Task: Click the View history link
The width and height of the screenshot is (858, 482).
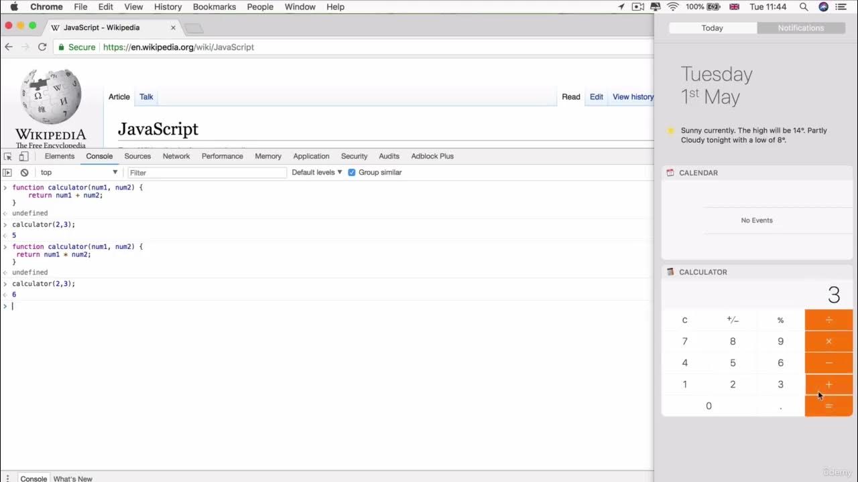Action: (x=633, y=97)
